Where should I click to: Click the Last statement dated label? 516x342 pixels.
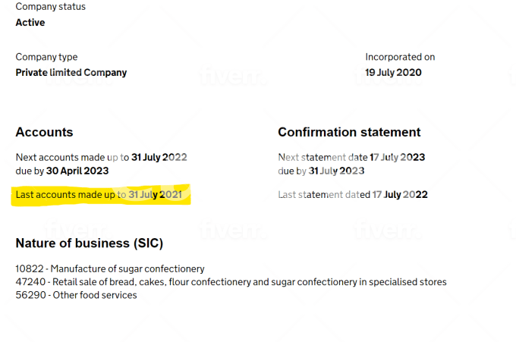coord(324,195)
